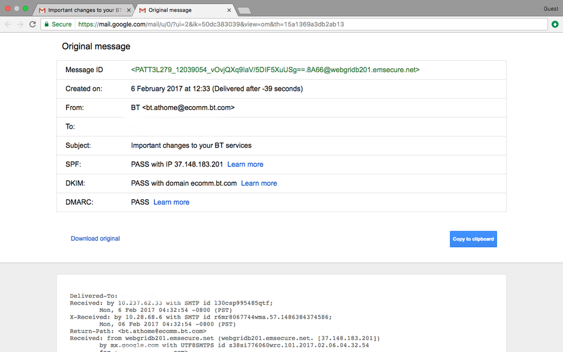The image size is (563, 352).
Task: Switch to Important changes to your BT tab
Action: (x=82, y=10)
